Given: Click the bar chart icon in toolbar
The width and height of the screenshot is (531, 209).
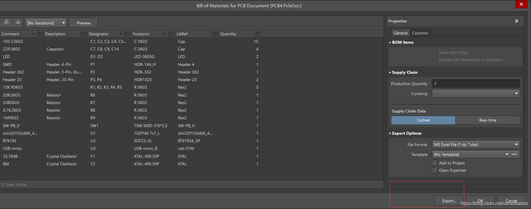Looking at the screenshot, I should tap(18, 22).
